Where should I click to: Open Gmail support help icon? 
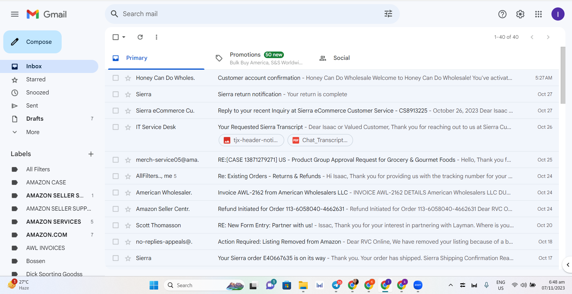(502, 14)
